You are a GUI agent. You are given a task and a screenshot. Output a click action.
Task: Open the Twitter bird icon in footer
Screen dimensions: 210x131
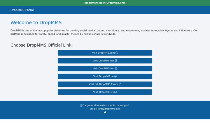pyautogui.click(x=105, y=112)
